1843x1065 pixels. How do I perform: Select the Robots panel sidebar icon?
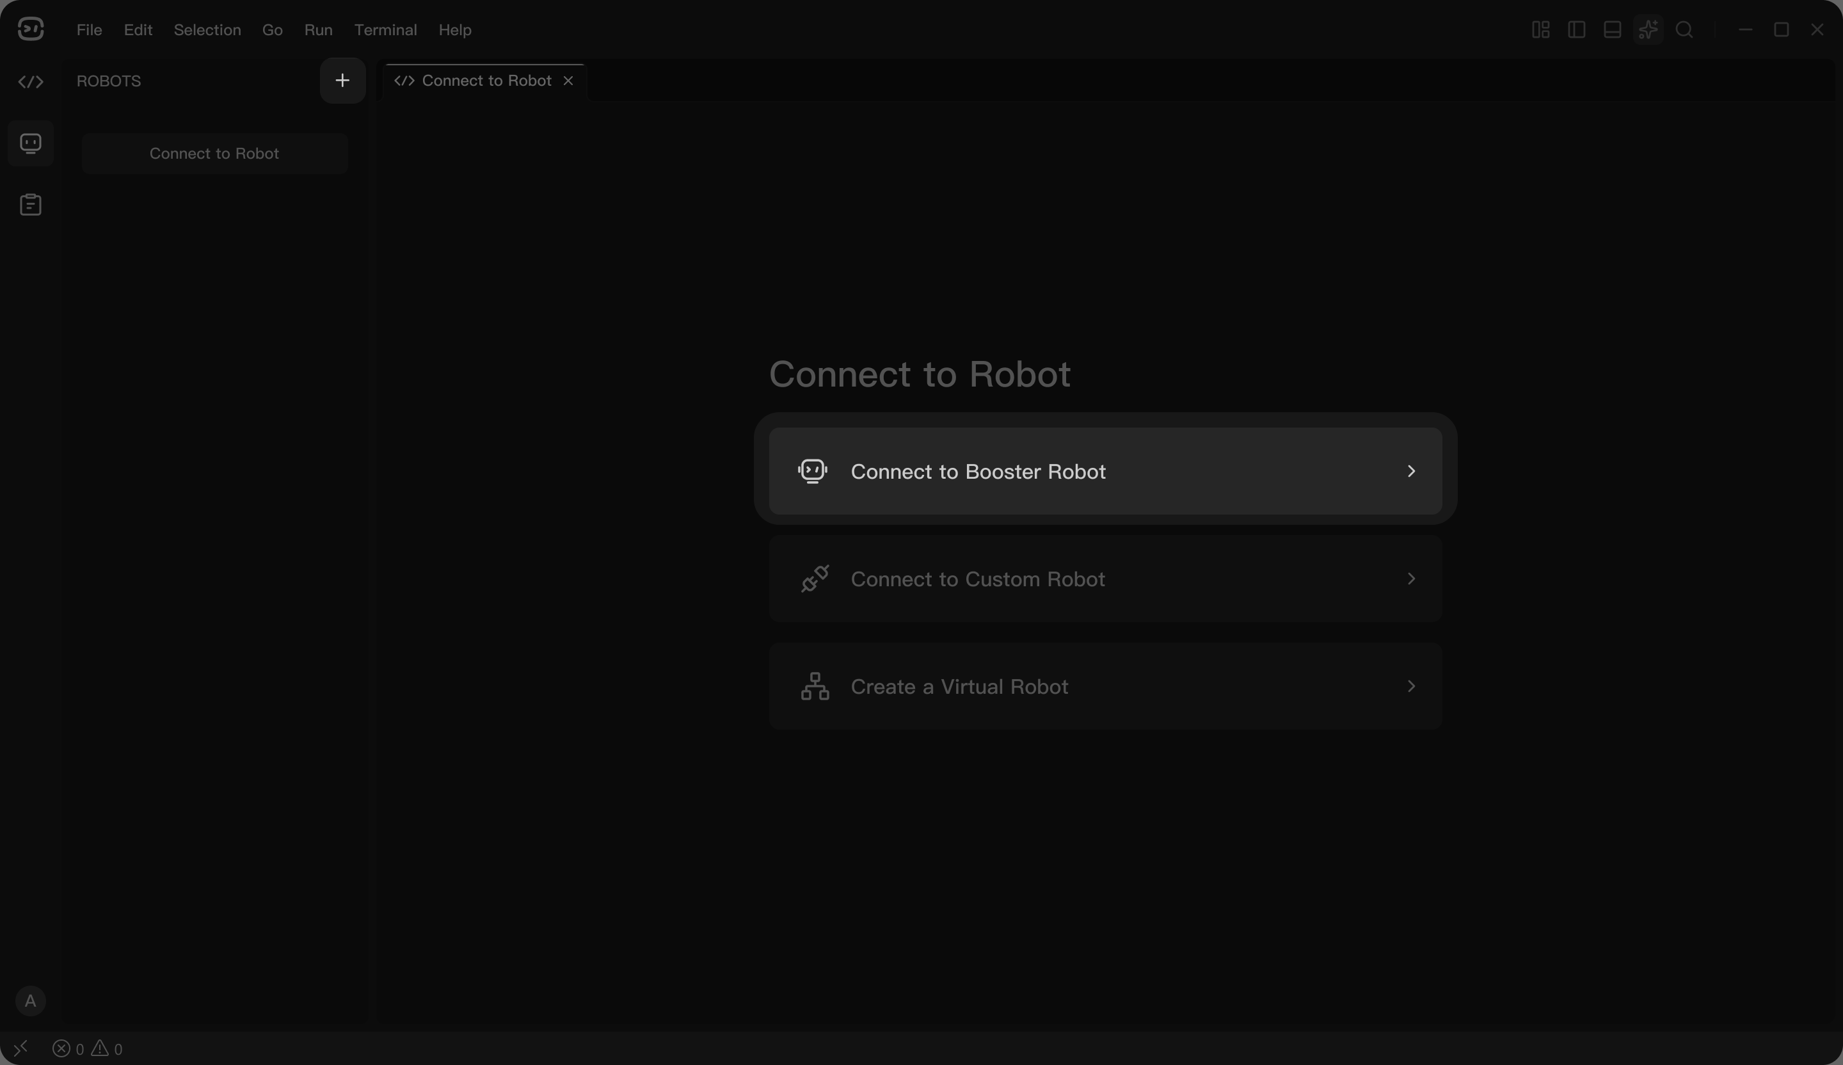pyautogui.click(x=31, y=143)
